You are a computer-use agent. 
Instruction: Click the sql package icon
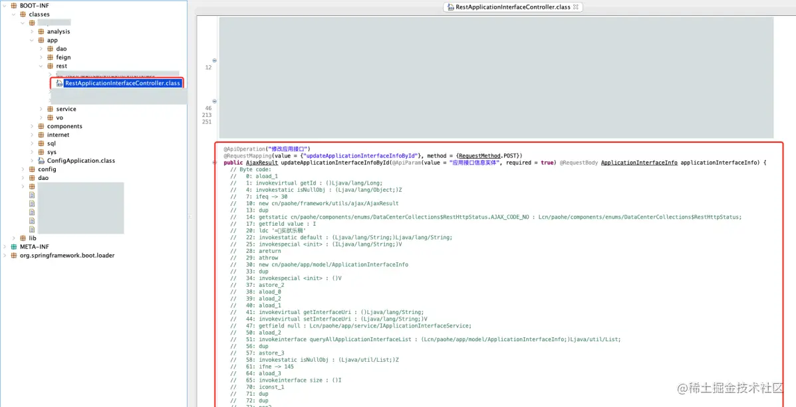pyautogui.click(x=40, y=143)
